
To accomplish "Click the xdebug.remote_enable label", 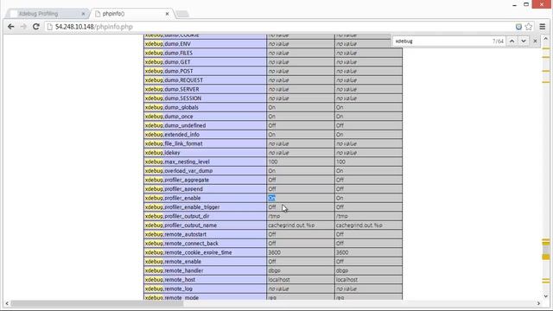I will tap(173, 262).
